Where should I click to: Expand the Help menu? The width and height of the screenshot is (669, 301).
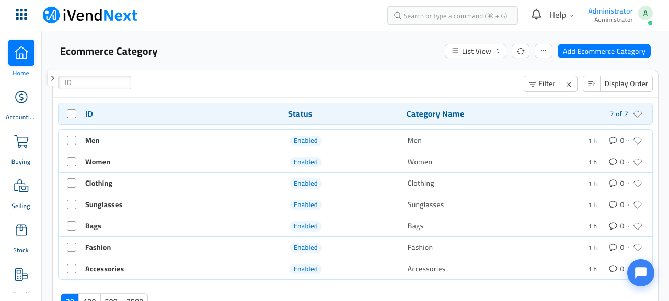(x=561, y=15)
